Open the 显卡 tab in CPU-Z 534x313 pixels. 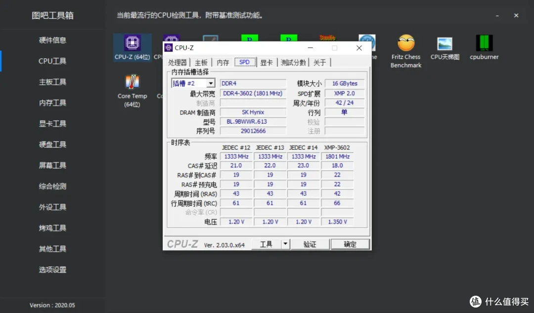(x=267, y=62)
